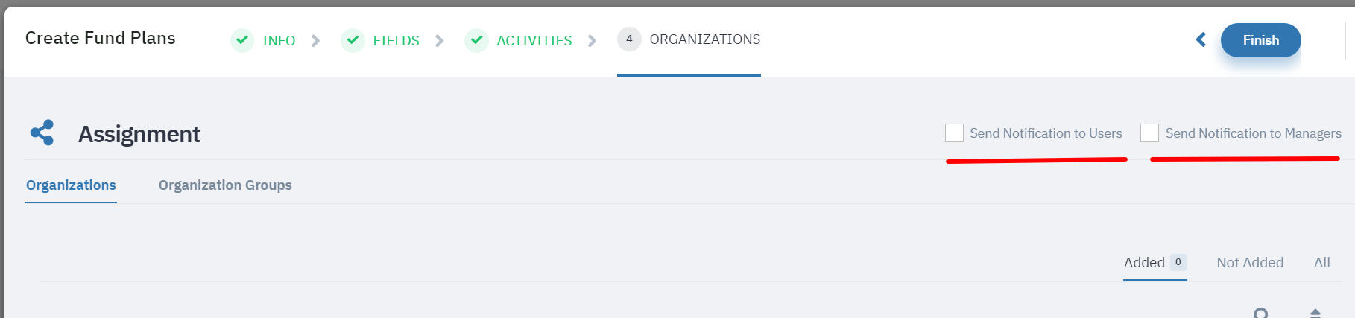Click the green checkmark icon beside INFO
1355x318 pixels.
pos(242,40)
